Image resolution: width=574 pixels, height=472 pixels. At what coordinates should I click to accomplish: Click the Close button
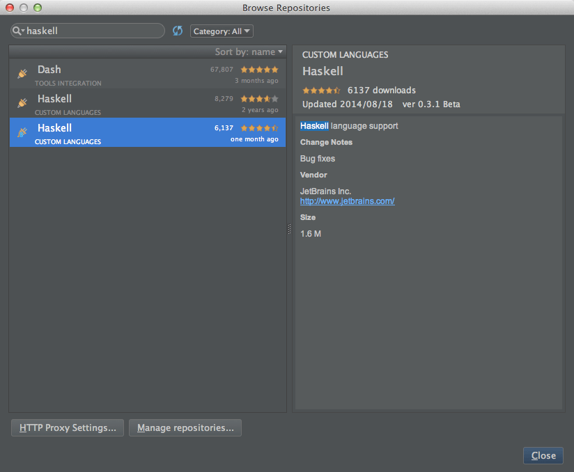543,455
